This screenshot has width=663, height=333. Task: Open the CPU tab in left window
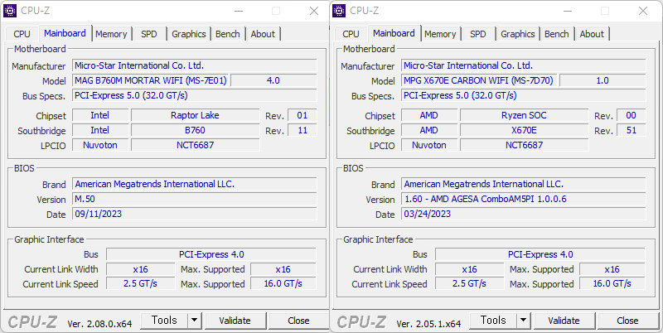(22, 34)
